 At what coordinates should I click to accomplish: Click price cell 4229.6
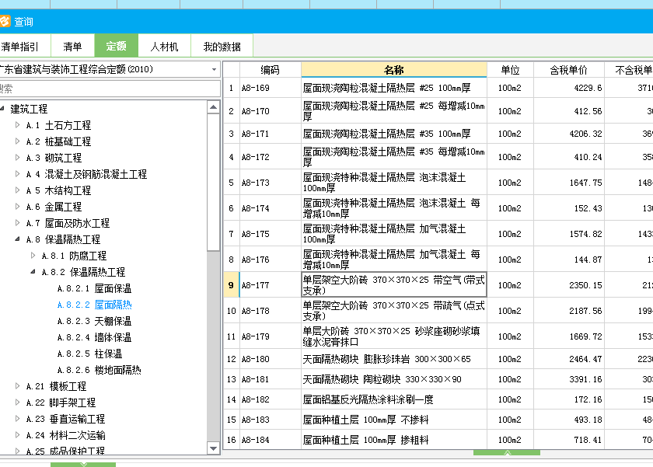(568, 88)
